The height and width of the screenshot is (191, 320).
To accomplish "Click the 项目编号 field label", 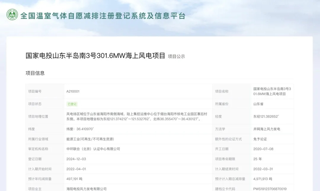I will (x=35, y=92).
